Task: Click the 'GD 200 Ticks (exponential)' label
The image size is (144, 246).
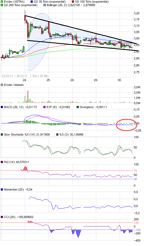Action: [x=21, y=5]
